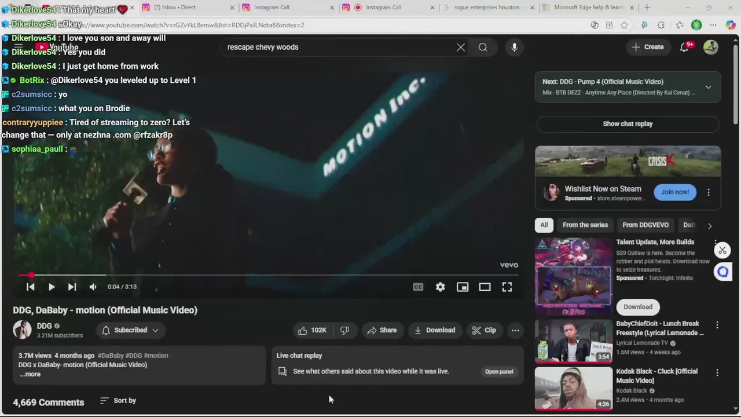This screenshot has height=417, width=741.
Task: Click Join now on Steam ad
Action: click(x=675, y=192)
